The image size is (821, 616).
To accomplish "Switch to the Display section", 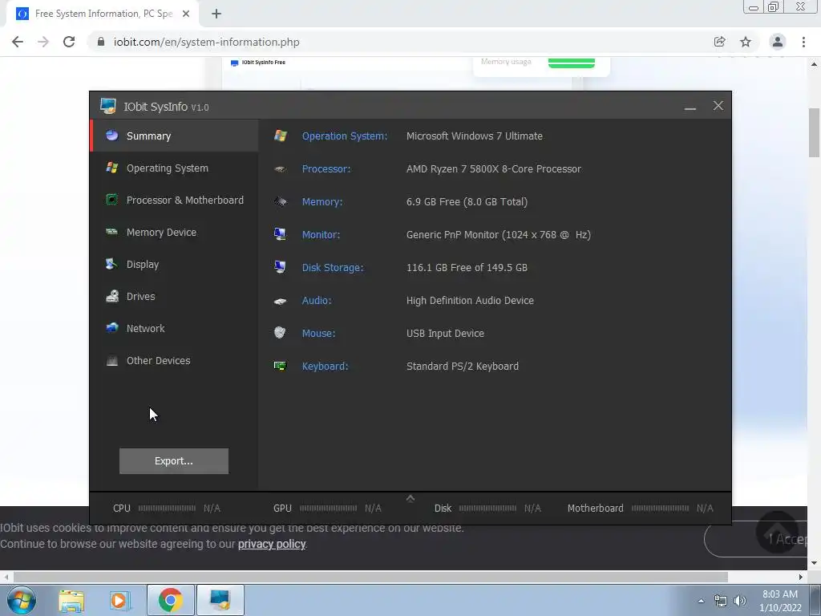I will (175, 264).
